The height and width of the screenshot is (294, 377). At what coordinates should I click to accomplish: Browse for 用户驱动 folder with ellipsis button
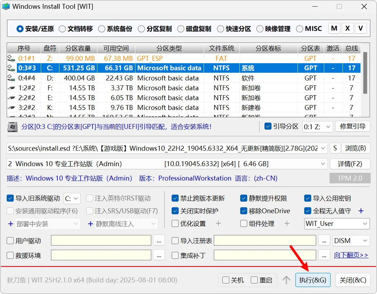tap(159, 241)
